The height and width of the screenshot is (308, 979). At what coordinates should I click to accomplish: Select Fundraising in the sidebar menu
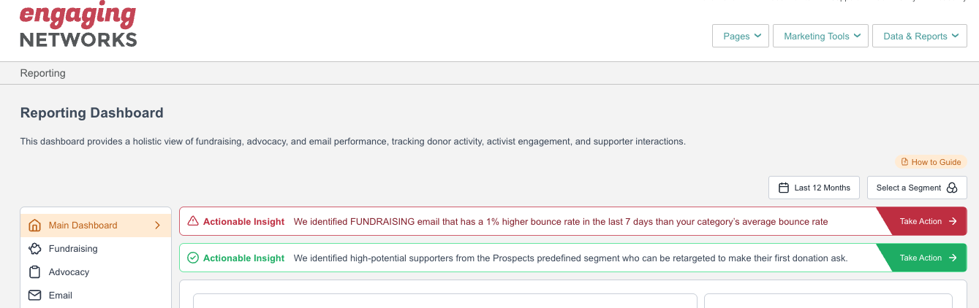(73, 249)
